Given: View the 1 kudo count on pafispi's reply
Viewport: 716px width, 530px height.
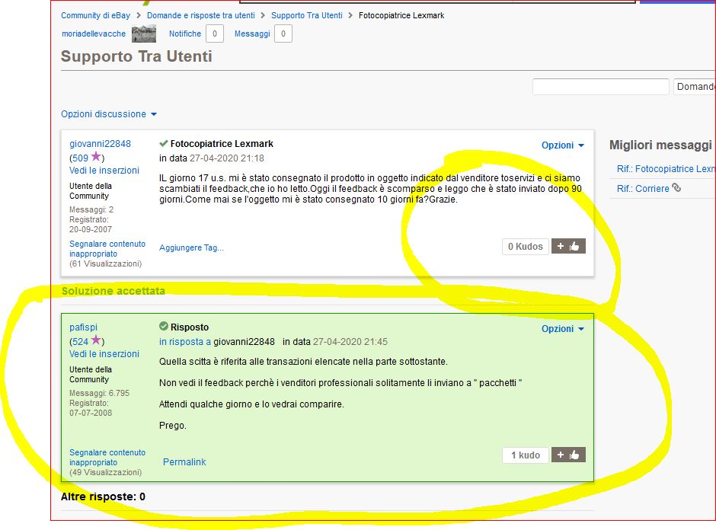Looking at the screenshot, I should 525,455.
